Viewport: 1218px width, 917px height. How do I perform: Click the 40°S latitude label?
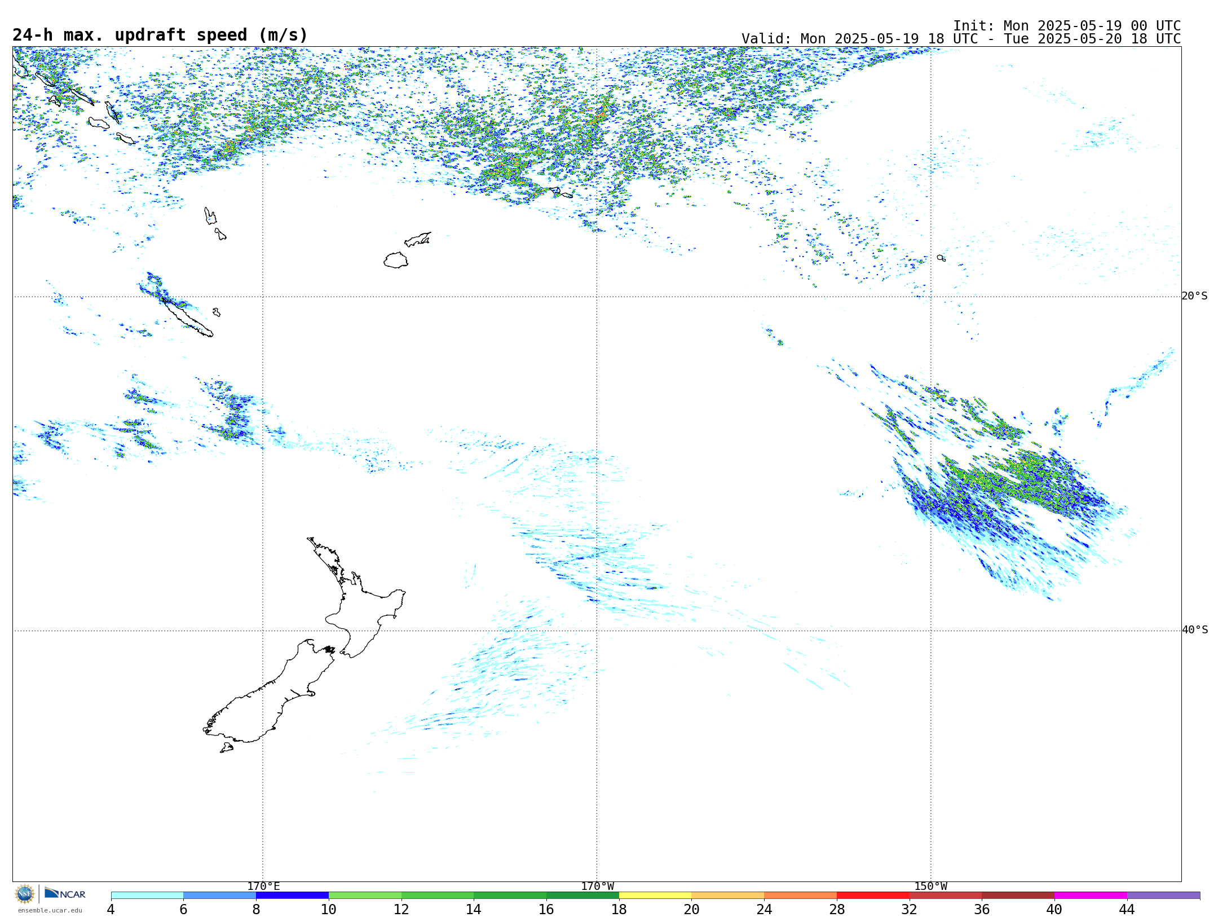pyautogui.click(x=1194, y=630)
